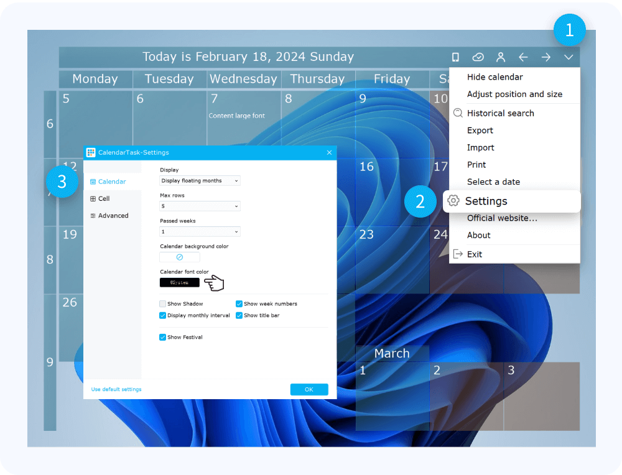The image size is (622, 475).
Task: Click the Exit door icon
Action: coord(458,254)
